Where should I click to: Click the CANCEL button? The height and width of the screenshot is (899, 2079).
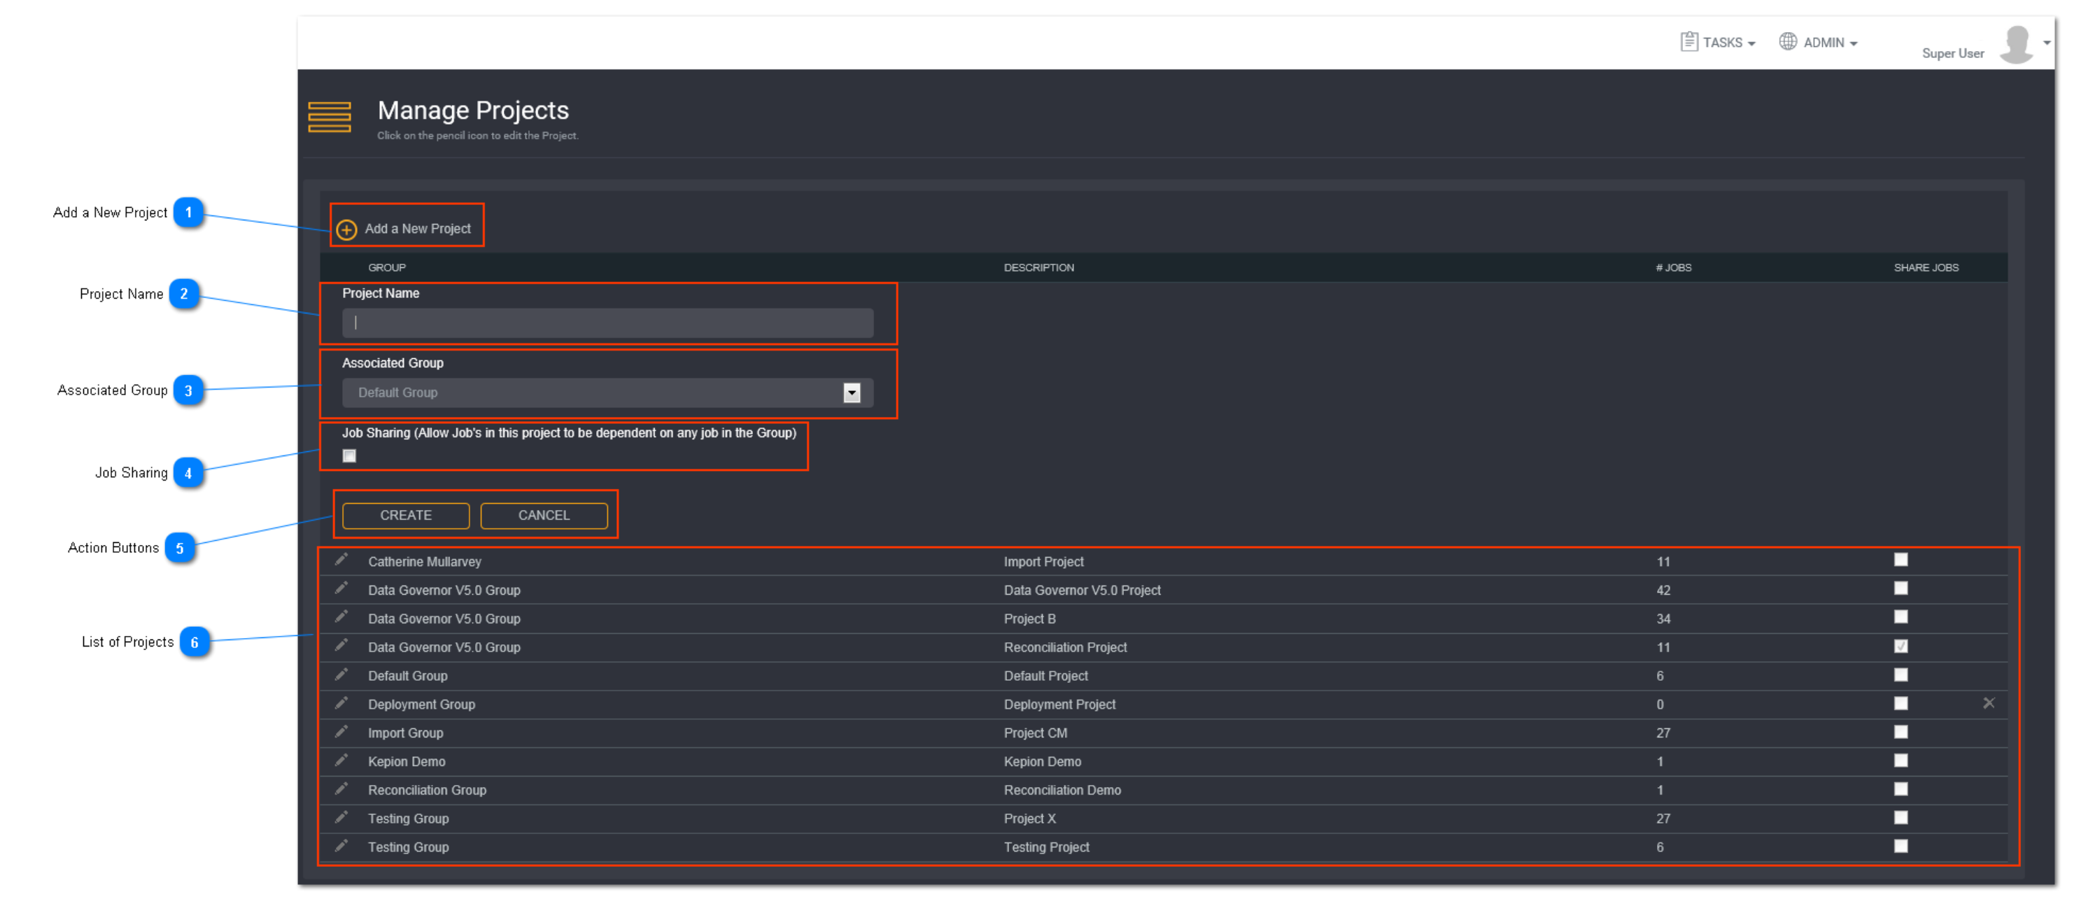[x=541, y=516]
